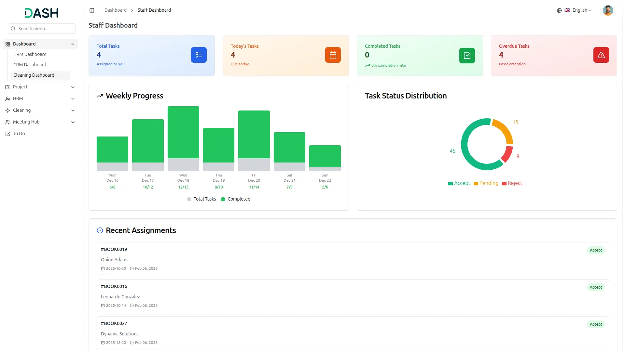
Task: Select To Do in the sidebar
Action: (19, 134)
